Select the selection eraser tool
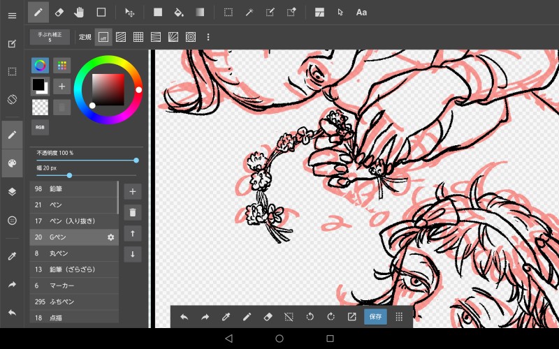 [x=291, y=13]
